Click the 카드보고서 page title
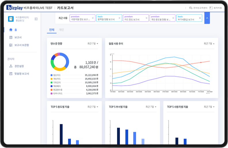 click(65, 8)
